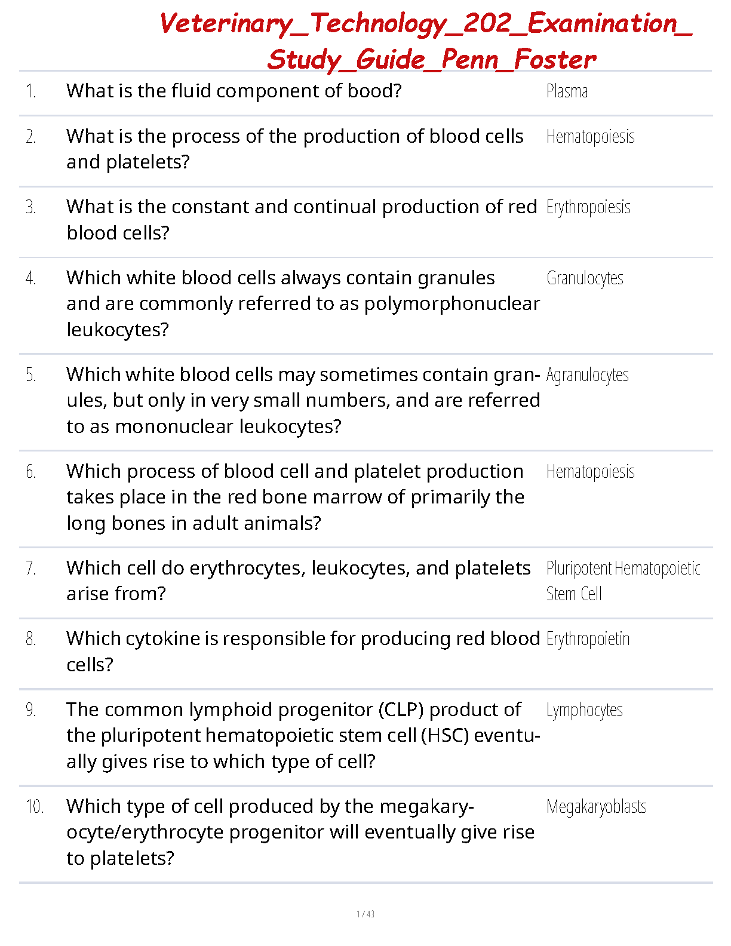731x946 pixels.
Task: Click the answer "Plasma"
Action: 567,91
